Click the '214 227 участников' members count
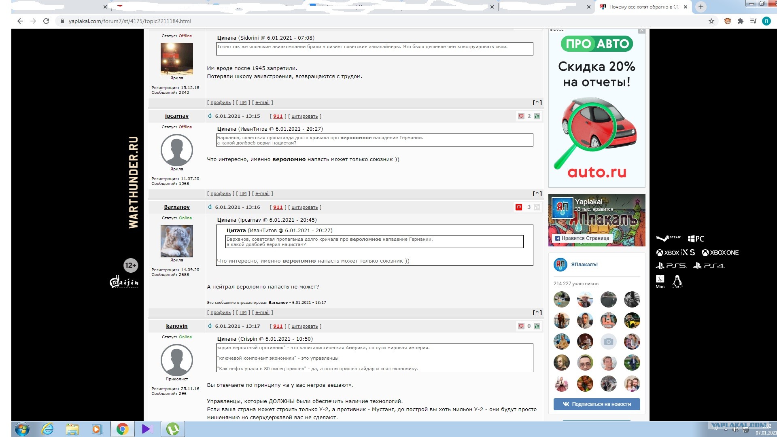The image size is (777, 437). 576,284
